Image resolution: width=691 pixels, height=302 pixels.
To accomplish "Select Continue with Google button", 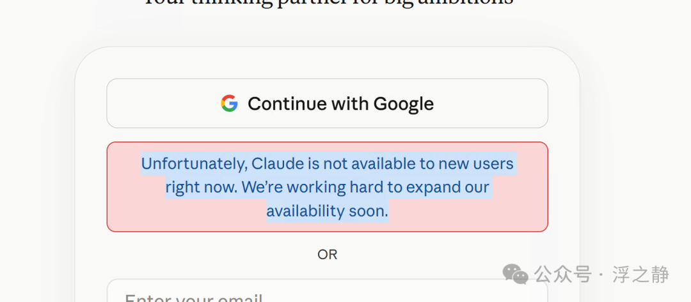I will [328, 103].
